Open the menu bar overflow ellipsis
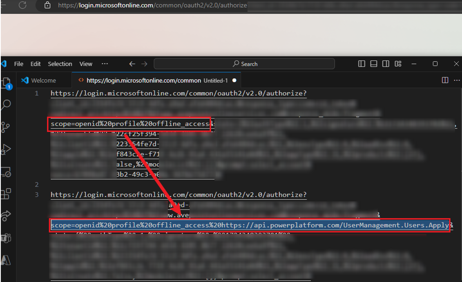Image resolution: width=462 pixels, height=282 pixels. click(x=105, y=64)
